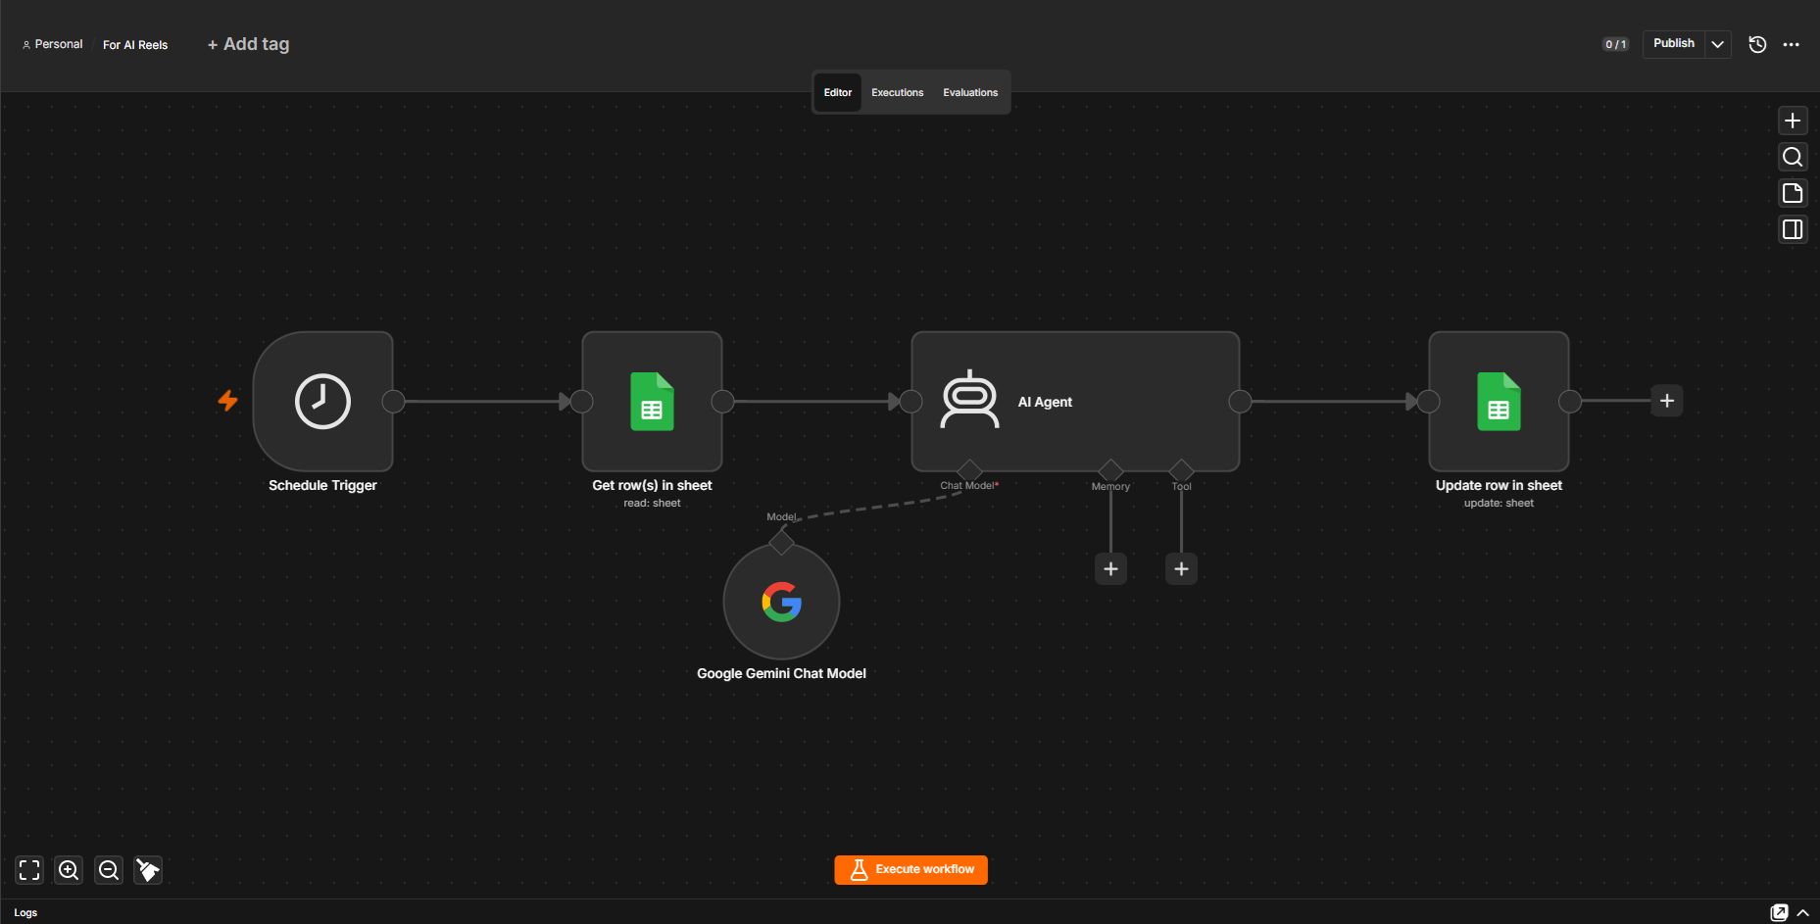The image size is (1820, 924).
Task: Fit the workflow to view
Action: [x=29, y=869]
